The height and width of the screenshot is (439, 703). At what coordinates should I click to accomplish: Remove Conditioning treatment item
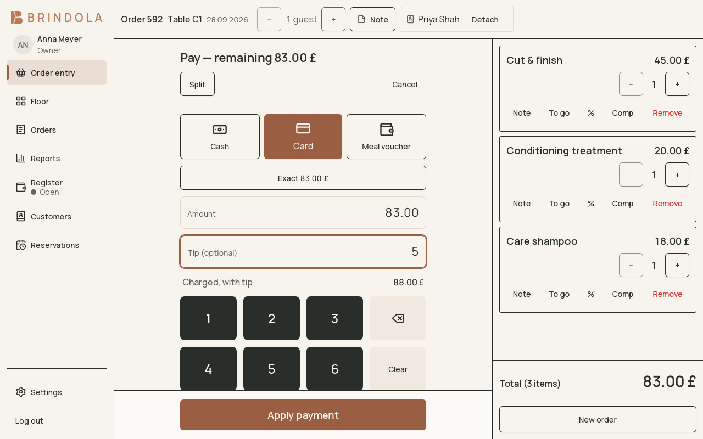point(667,204)
